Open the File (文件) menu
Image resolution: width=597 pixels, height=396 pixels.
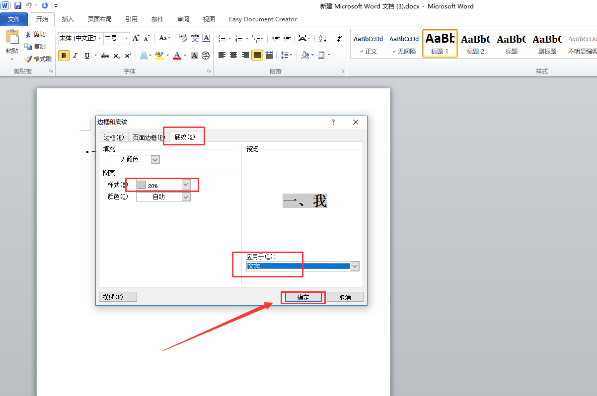[x=14, y=19]
